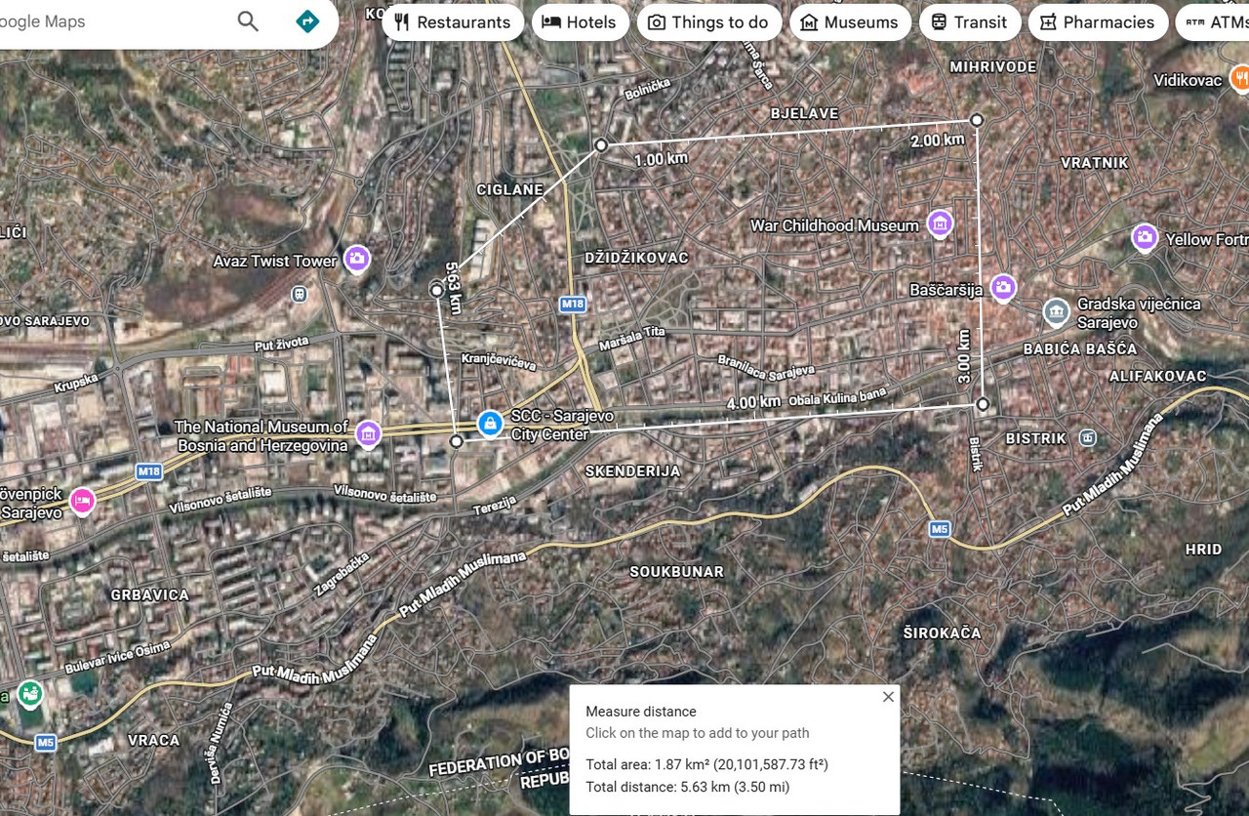Viewport: 1249px width, 816px height.
Task: Click the Obala Kulina bana street label
Action: point(837,395)
